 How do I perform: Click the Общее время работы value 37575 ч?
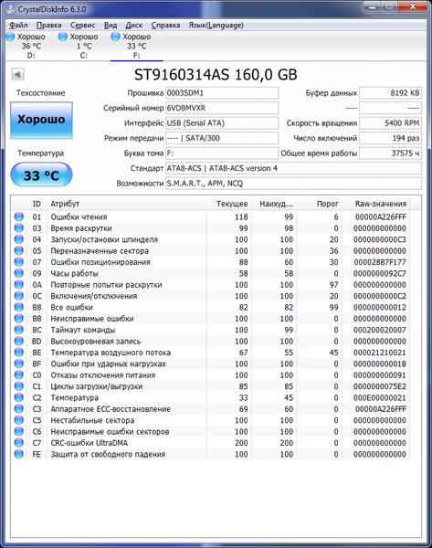(390, 153)
